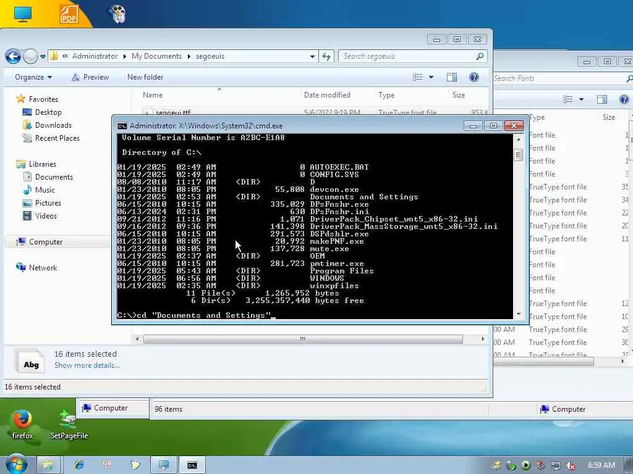633x474 pixels.
Task: Open view options dropdown arrow in segoeuis window
Action: [x=431, y=77]
